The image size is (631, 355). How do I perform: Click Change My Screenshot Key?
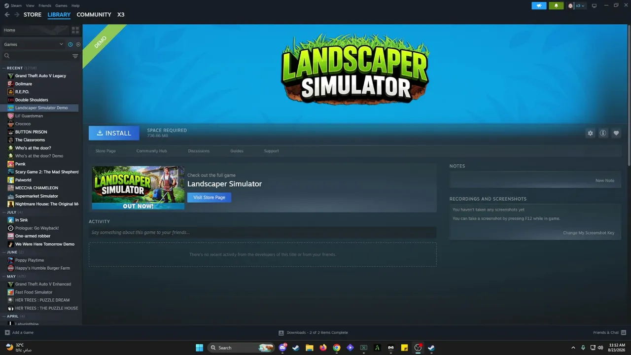tap(589, 233)
